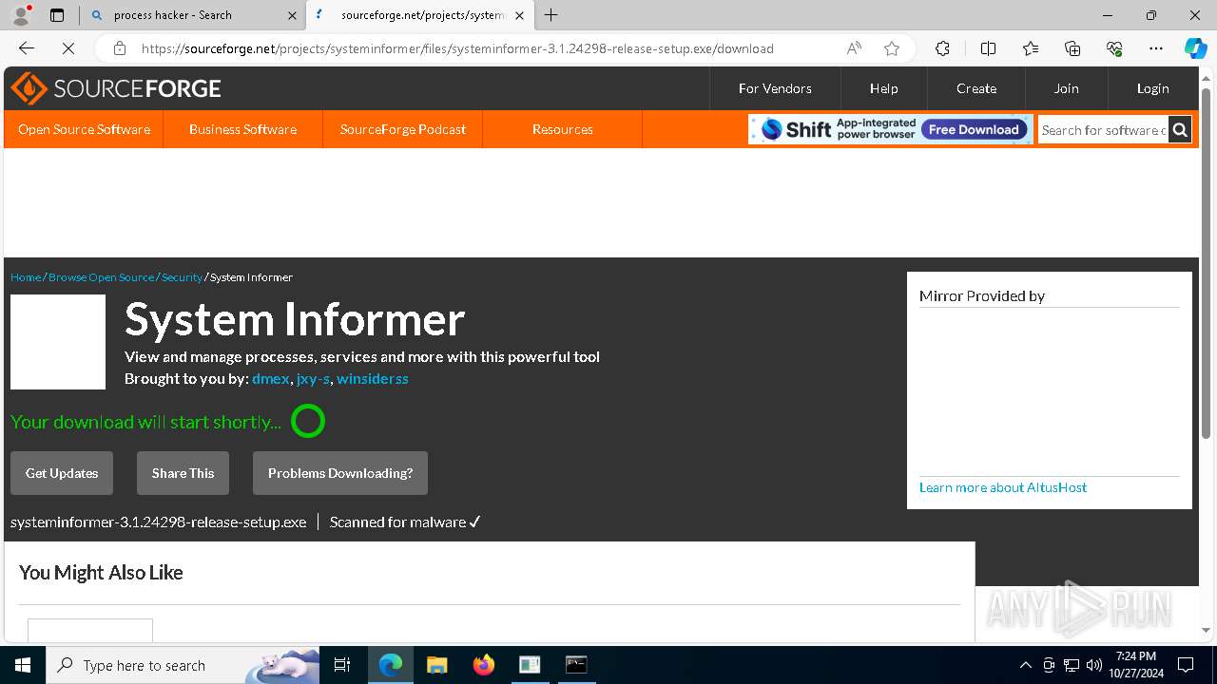Open Windows Start menu
Screen dimensions: 1217x684
click(23, 665)
